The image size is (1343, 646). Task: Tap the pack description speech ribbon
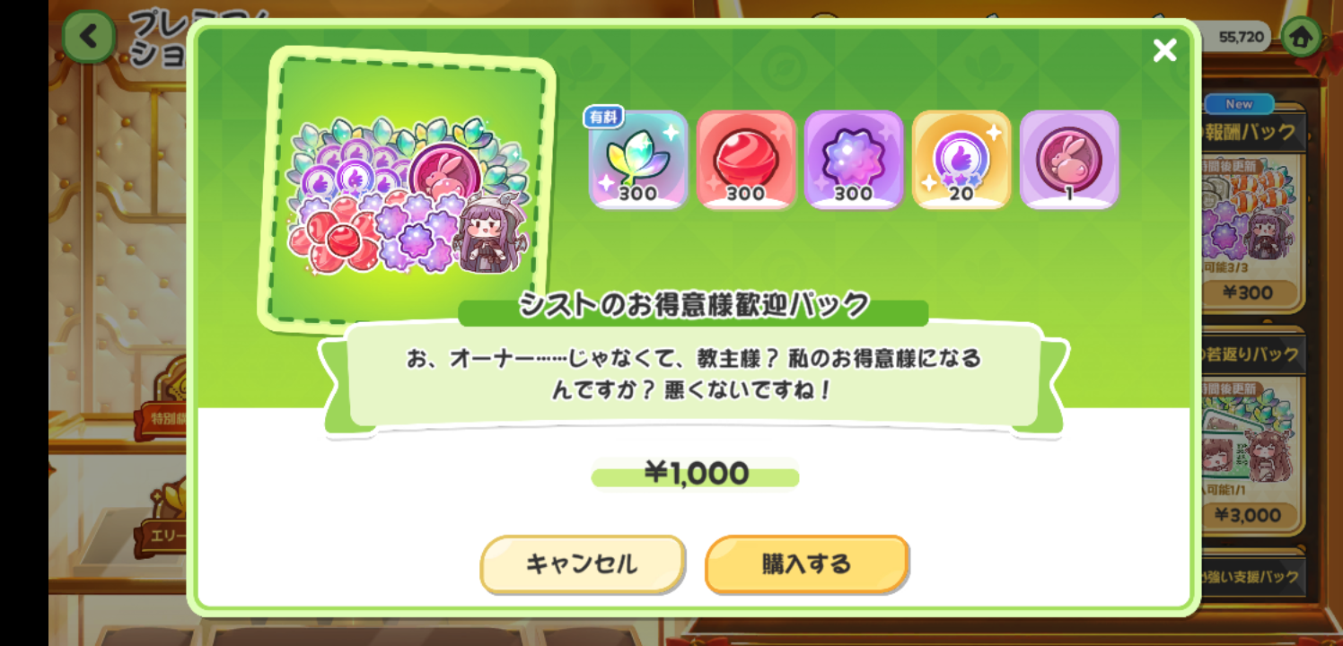coord(693,375)
